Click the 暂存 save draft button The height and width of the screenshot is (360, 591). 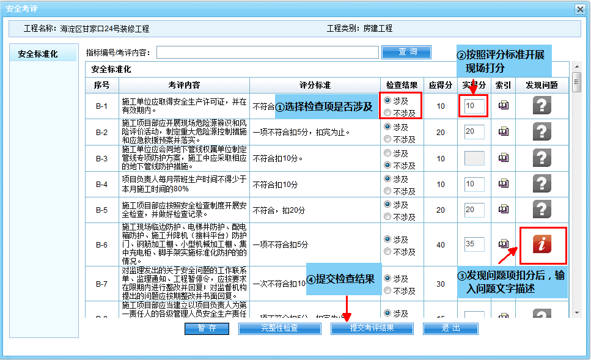pyautogui.click(x=207, y=329)
